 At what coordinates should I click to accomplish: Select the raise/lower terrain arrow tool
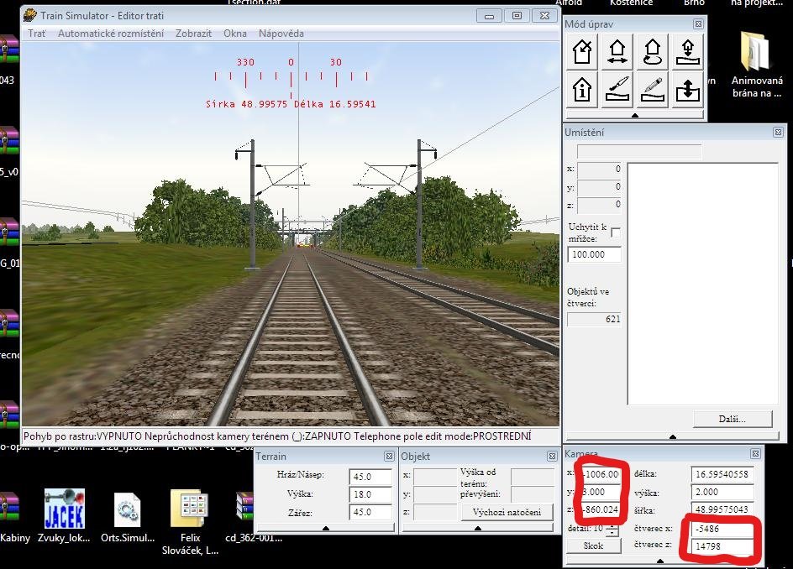pyautogui.click(x=687, y=90)
